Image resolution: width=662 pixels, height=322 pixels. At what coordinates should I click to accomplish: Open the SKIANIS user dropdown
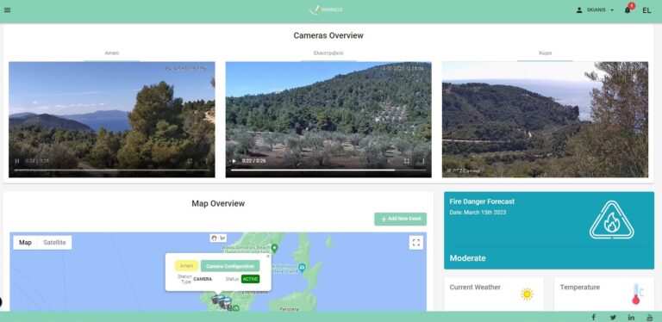point(595,10)
